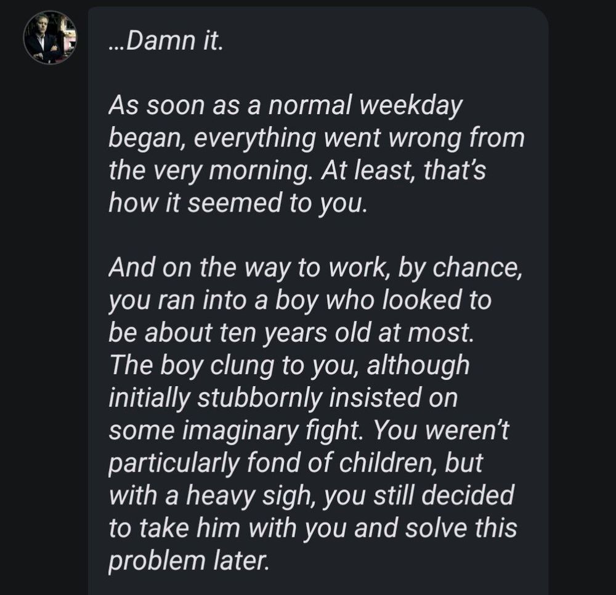Viewport: 616px width, 595px height.
Task: Tap the text 'the very morning. At least, that's'
Action: [x=297, y=171]
